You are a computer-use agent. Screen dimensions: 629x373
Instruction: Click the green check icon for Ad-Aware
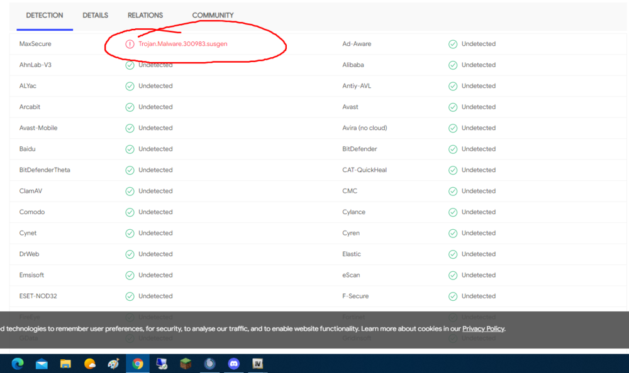[453, 44]
